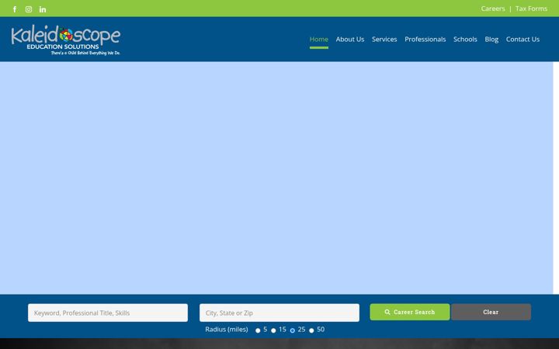559x349 pixels.
Task: Open the Professionals menu
Action: tap(425, 40)
